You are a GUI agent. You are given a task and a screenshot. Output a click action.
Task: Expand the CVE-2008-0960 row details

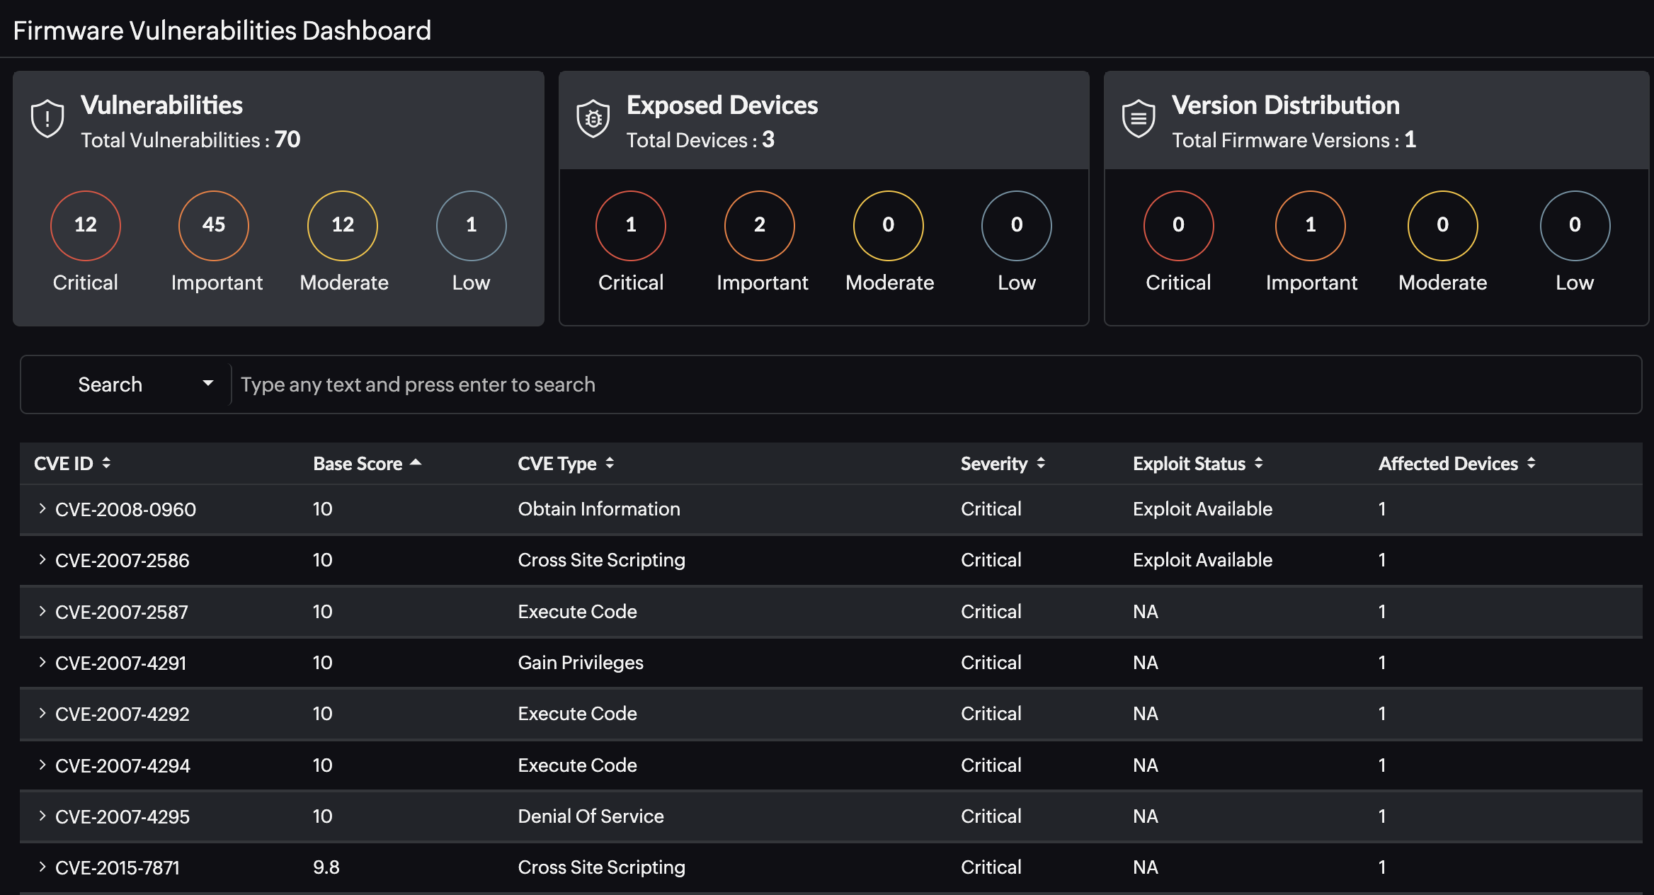click(41, 509)
